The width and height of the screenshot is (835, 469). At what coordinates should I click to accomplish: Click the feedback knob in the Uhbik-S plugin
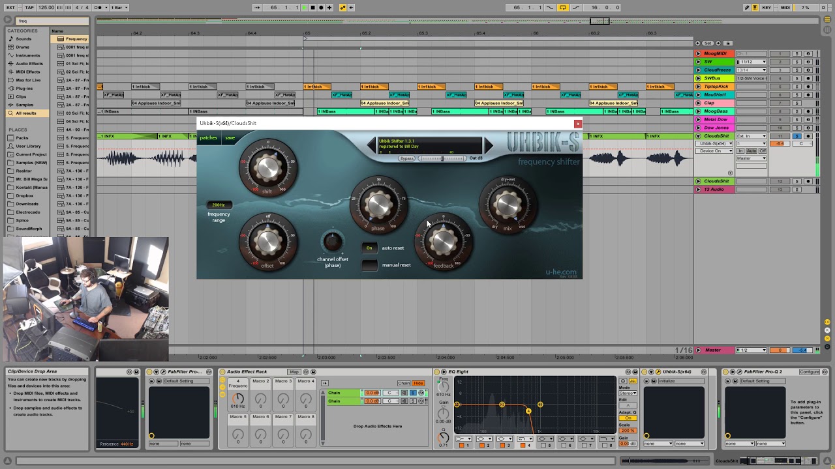[x=443, y=242]
